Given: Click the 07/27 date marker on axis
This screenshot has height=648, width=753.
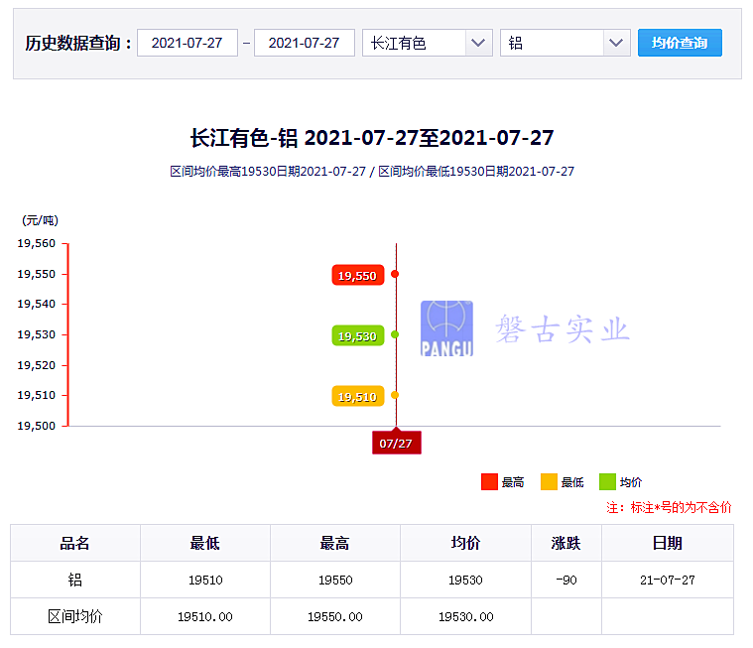Looking at the screenshot, I should pyautogui.click(x=396, y=443).
